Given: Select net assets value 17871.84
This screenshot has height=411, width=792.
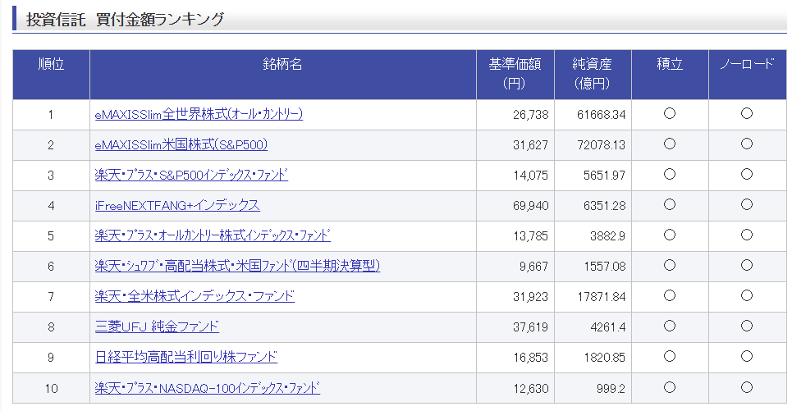Looking at the screenshot, I should [x=601, y=297].
